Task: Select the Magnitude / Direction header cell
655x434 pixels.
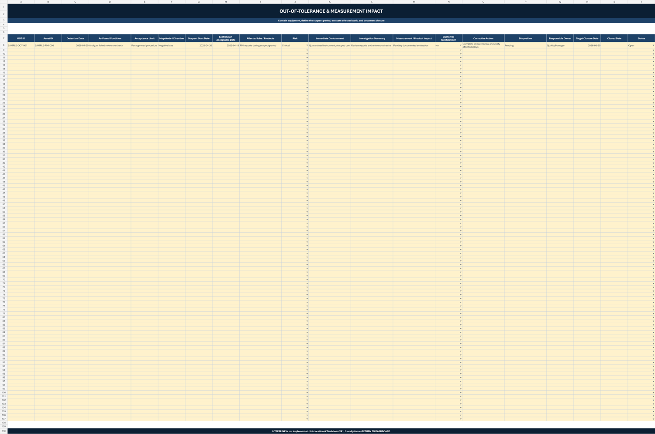Action: point(171,38)
